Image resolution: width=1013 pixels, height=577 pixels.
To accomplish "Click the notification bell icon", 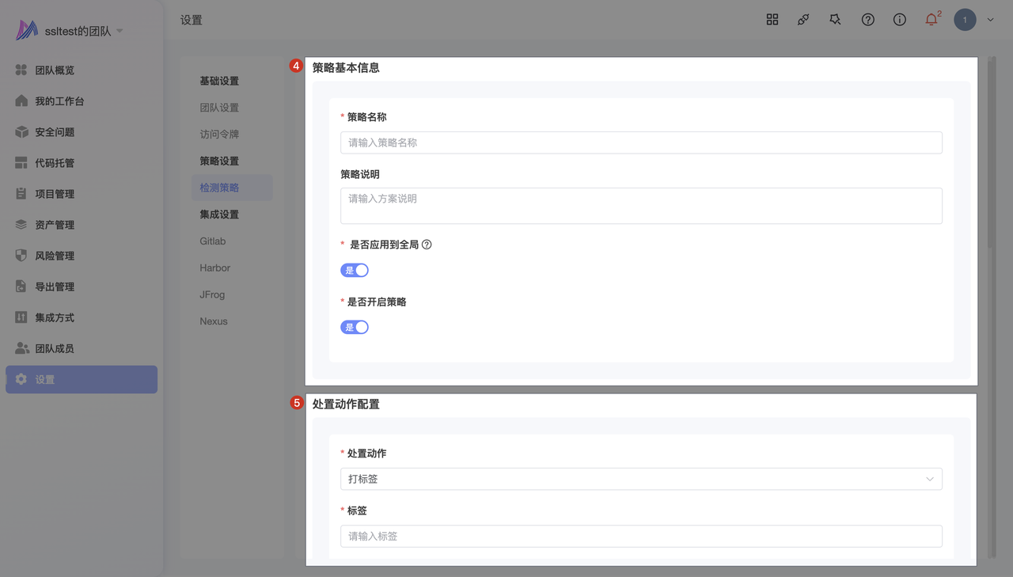I will point(931,20).
